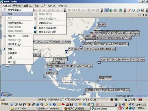148x111 pixels.
Task: Select 打开 Google 地图 submenu entry
Action: [x=50, y=32]
